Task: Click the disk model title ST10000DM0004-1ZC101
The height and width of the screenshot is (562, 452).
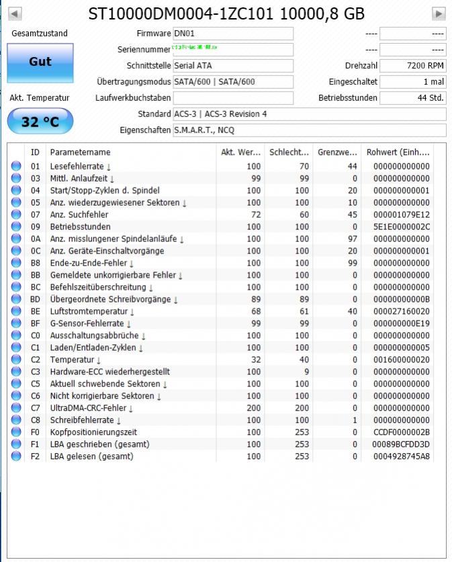Action: click(x=181, y=14)
